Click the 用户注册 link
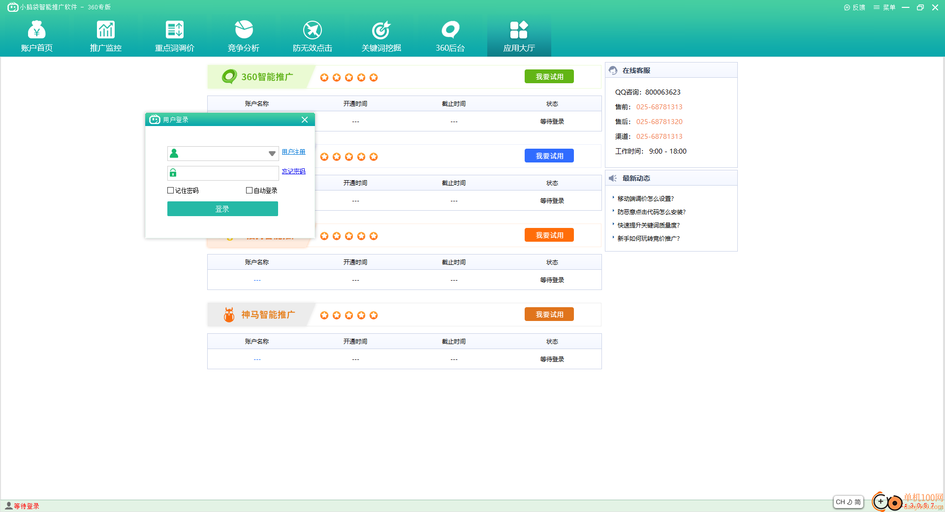 coord(293,152)
